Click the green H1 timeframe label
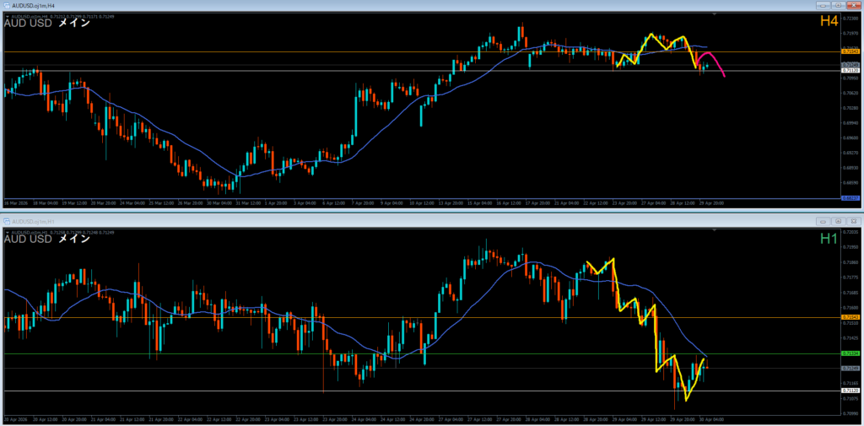The width and height of the screenshot is (864, 426). [828, 239]
